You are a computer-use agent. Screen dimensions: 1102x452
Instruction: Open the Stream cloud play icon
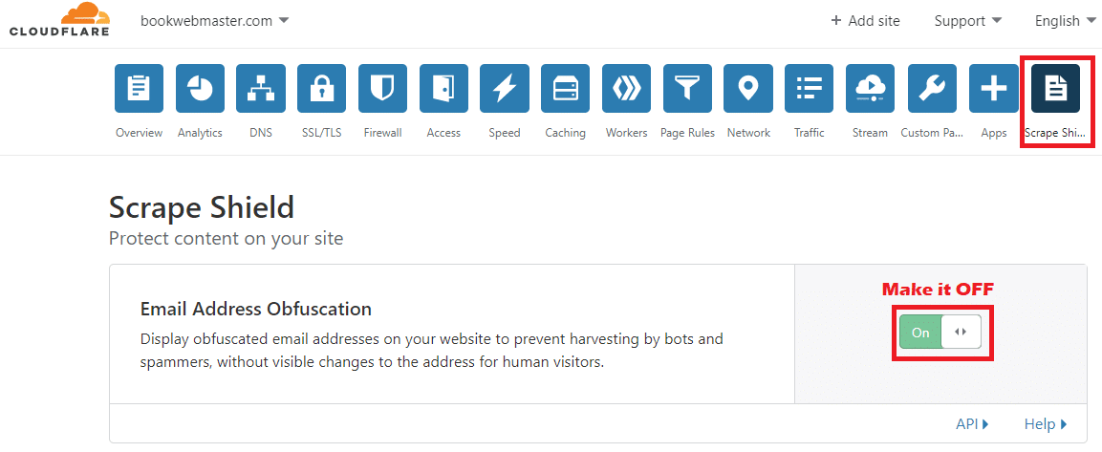pyautogui.click(x=871, y=89)
